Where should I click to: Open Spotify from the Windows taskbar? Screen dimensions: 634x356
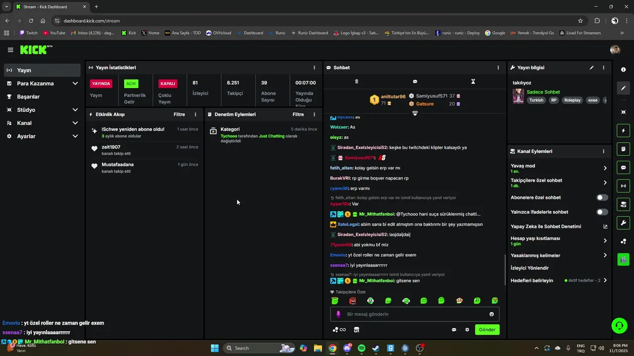pyautogui.click(x=362, y=348)
